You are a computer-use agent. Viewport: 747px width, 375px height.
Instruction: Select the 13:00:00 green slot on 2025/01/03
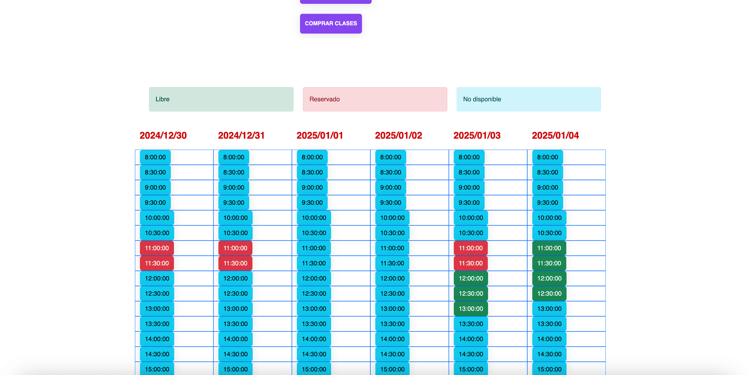point(470,309)
